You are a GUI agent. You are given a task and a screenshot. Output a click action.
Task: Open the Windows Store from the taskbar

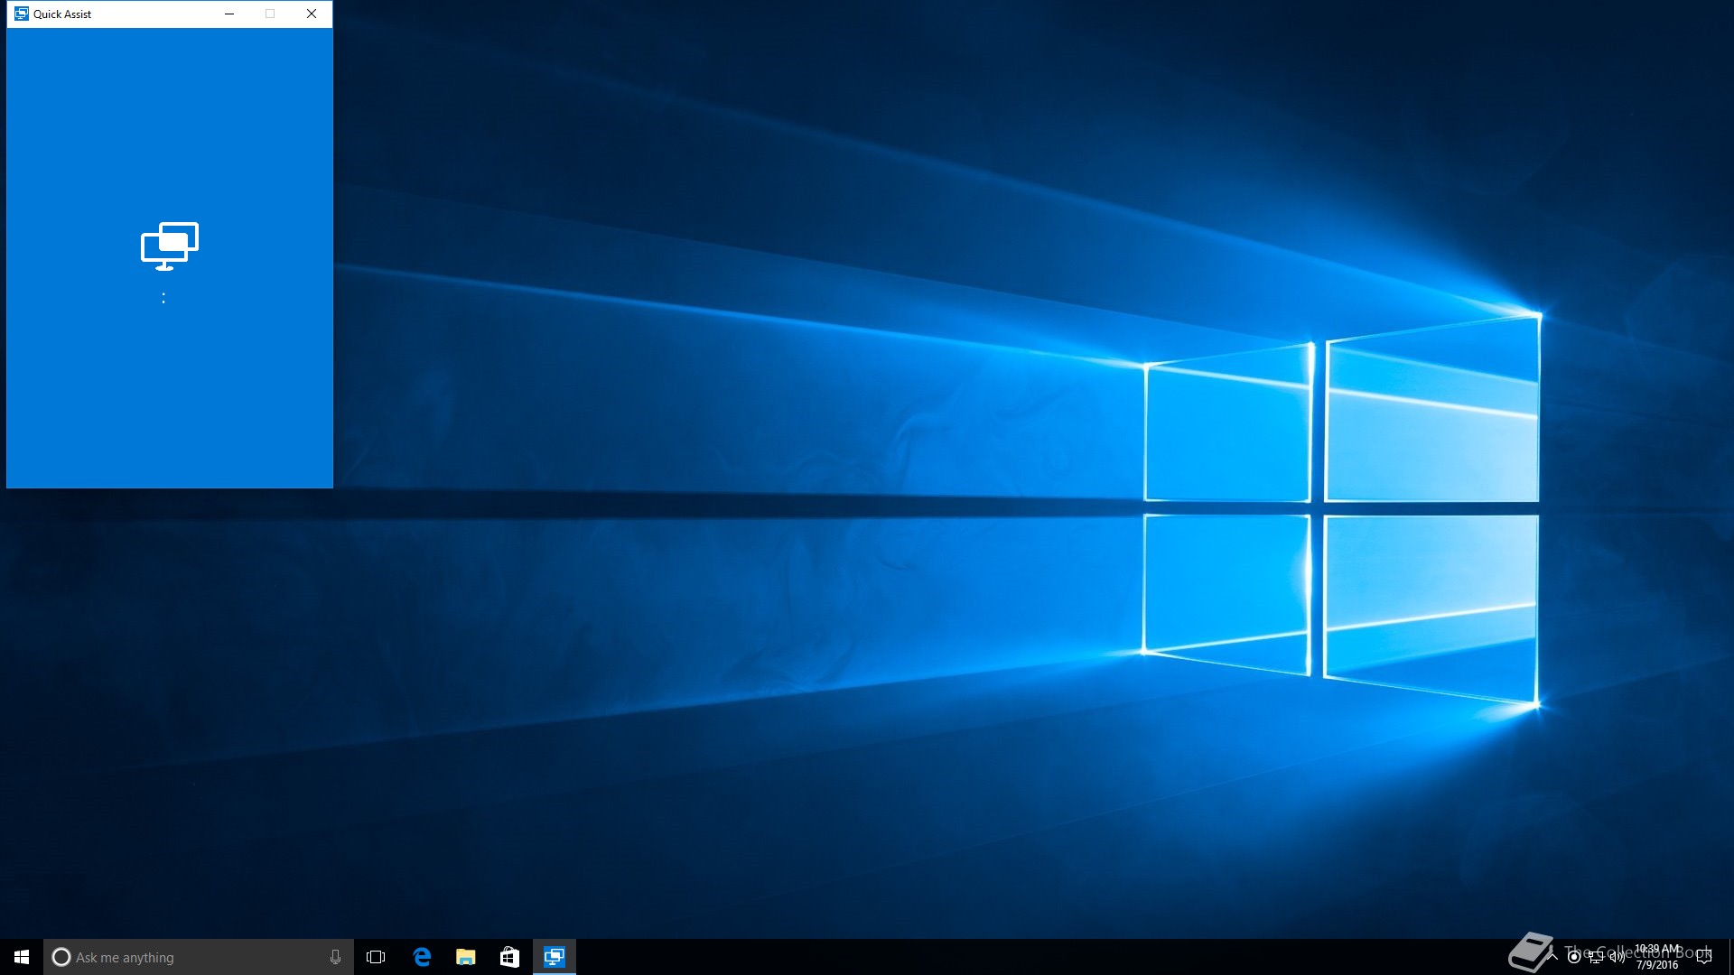[x=509, y=957]
